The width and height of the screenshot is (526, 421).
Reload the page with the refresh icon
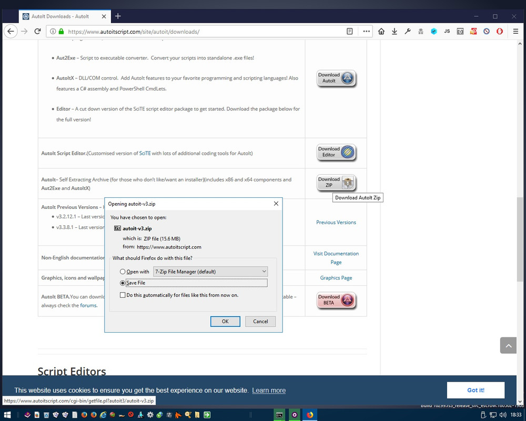37,32
